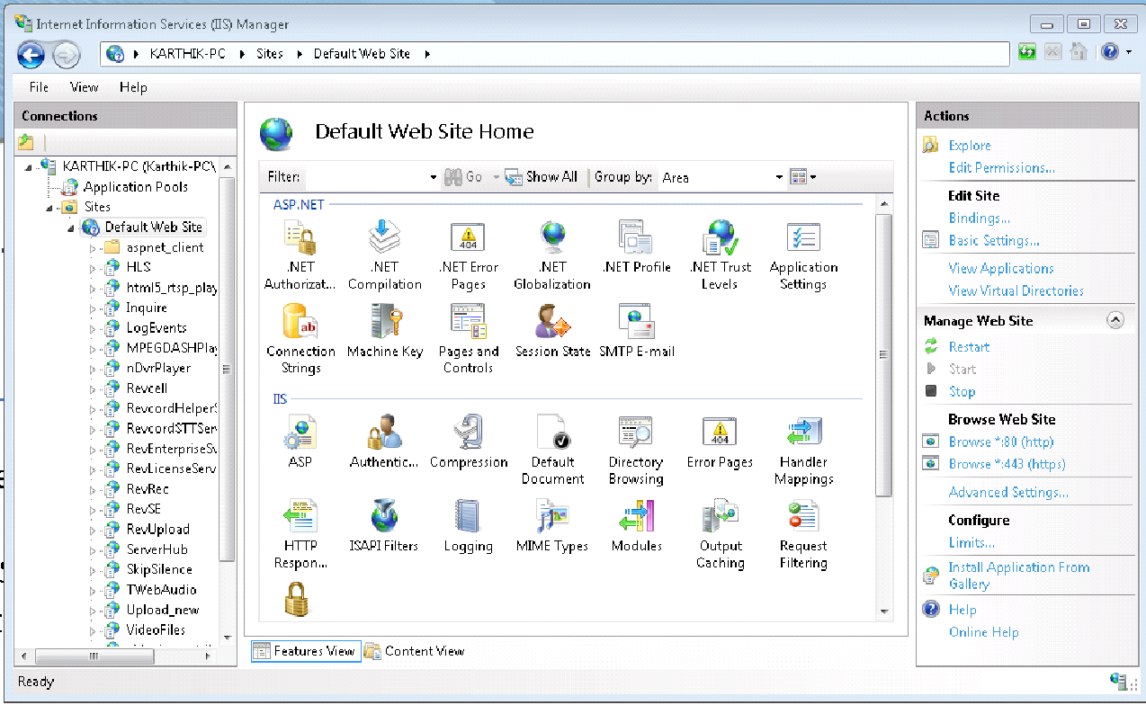Collapse the Manage Web Site section
The height and width of the screenshot is (705, 1146).
point(1115,320)
